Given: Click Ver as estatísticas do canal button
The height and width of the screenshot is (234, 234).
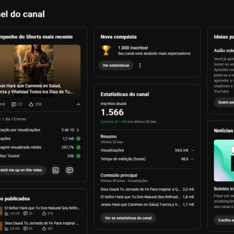Looking at the screenshot, I should (128, 218).
